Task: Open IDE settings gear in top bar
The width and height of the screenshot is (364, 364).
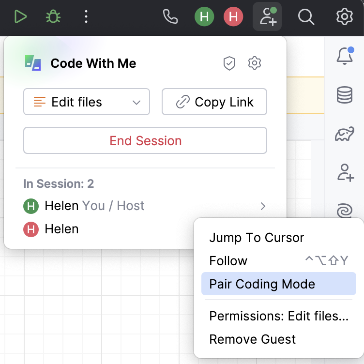Action: (345, 17)
